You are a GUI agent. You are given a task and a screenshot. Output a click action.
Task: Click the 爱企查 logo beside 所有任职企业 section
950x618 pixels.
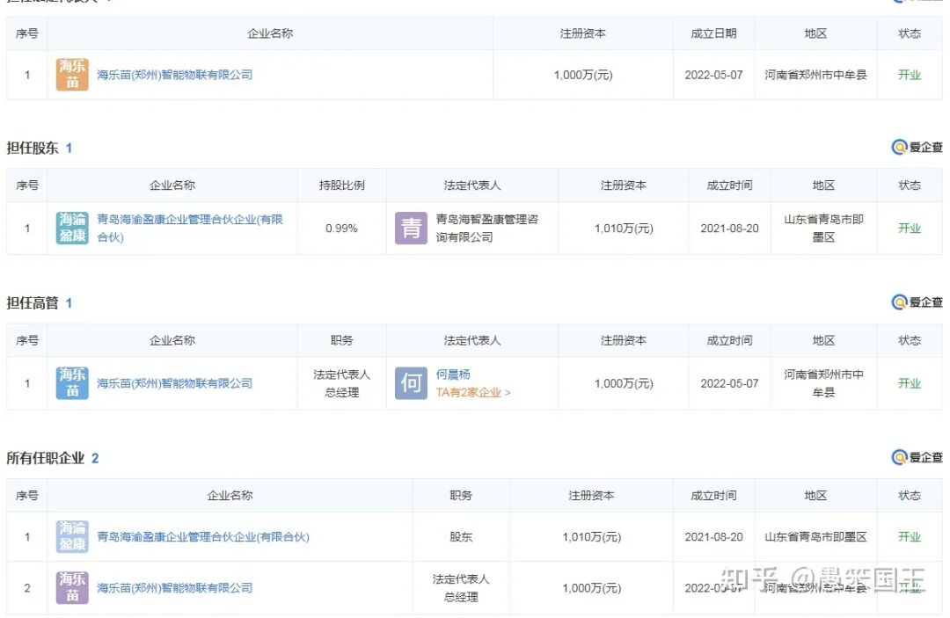point(917,457)
